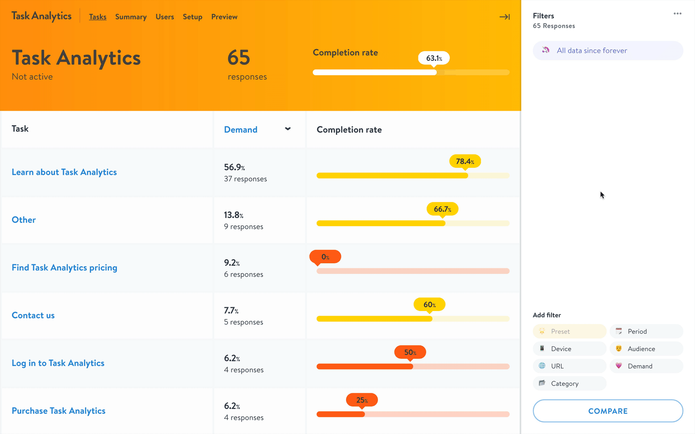Open the All data since forever selector
Screen dimensions: 695x434
[x=608, y=51]
